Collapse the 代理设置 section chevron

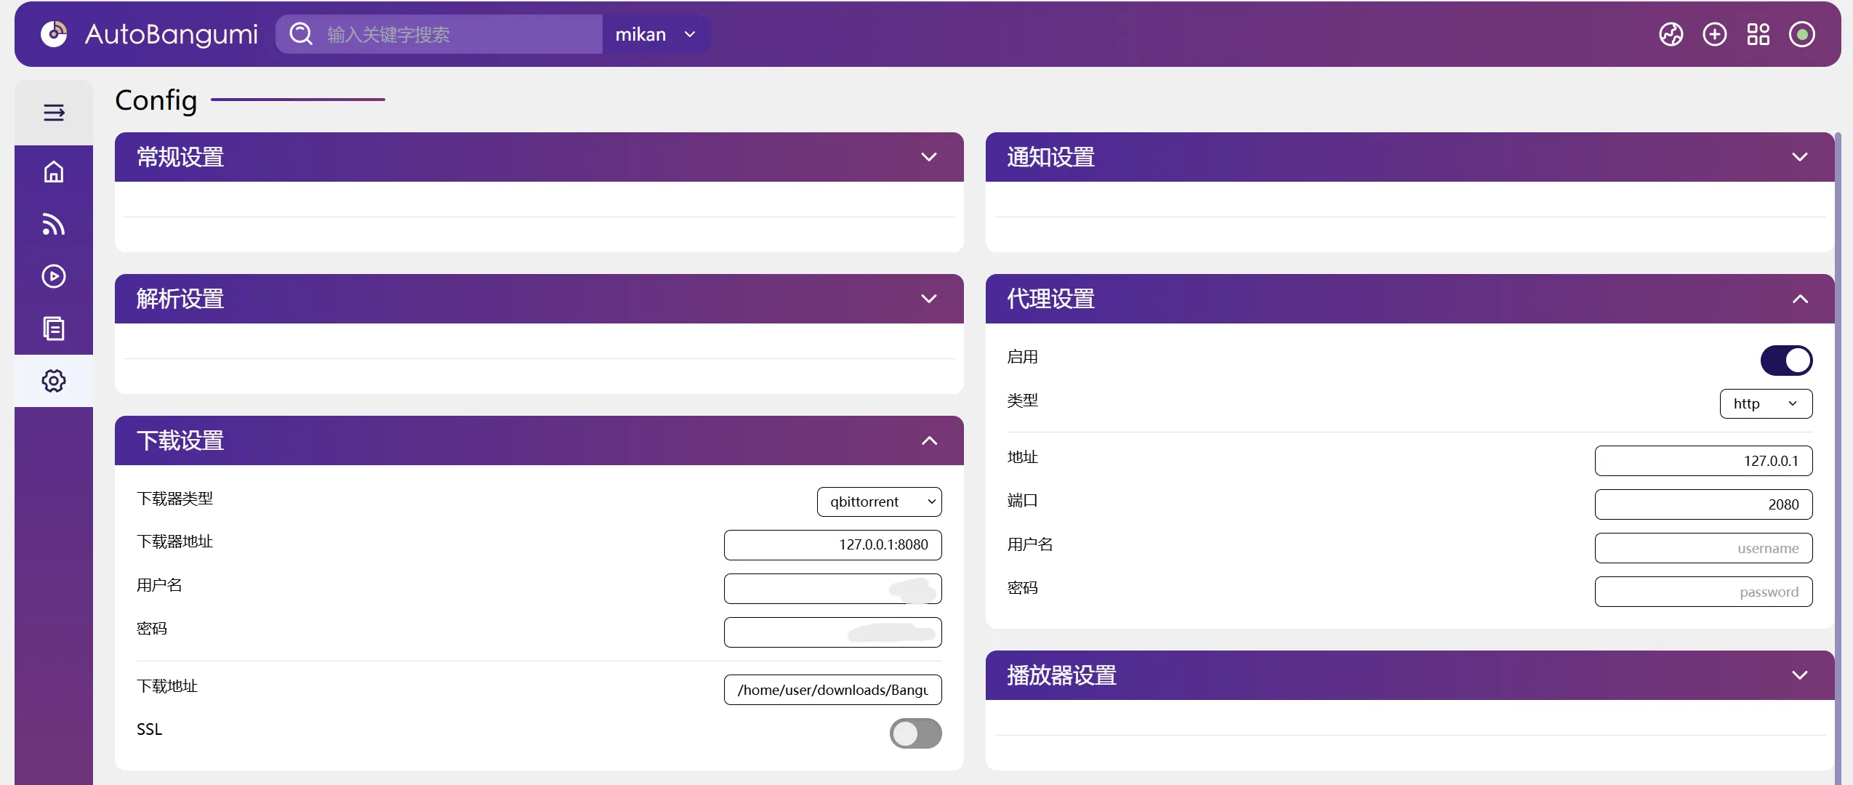pos(1799,299)
